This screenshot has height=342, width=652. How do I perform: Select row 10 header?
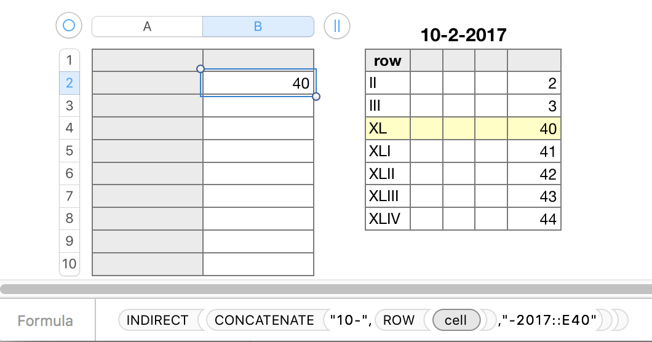click(x=69, y=264)
